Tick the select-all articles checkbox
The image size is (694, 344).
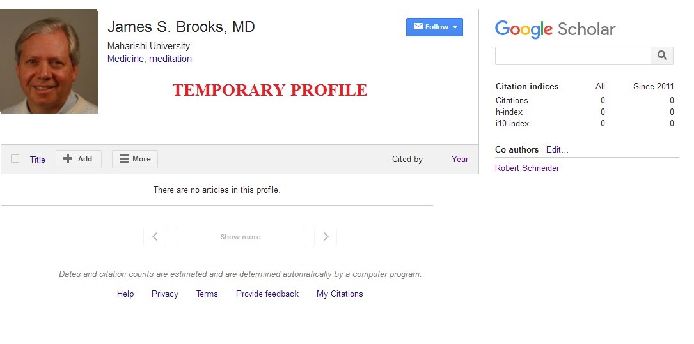pos(15,158)
